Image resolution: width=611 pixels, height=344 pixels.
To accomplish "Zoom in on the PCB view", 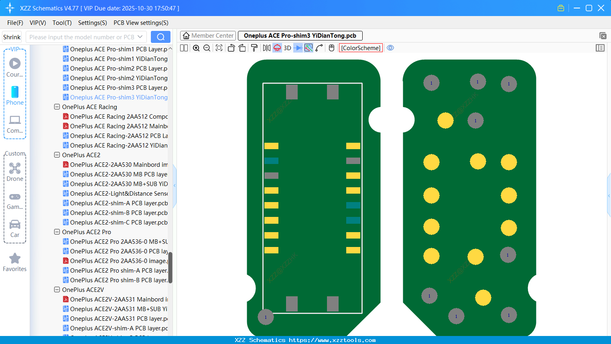I will point(196,48).
